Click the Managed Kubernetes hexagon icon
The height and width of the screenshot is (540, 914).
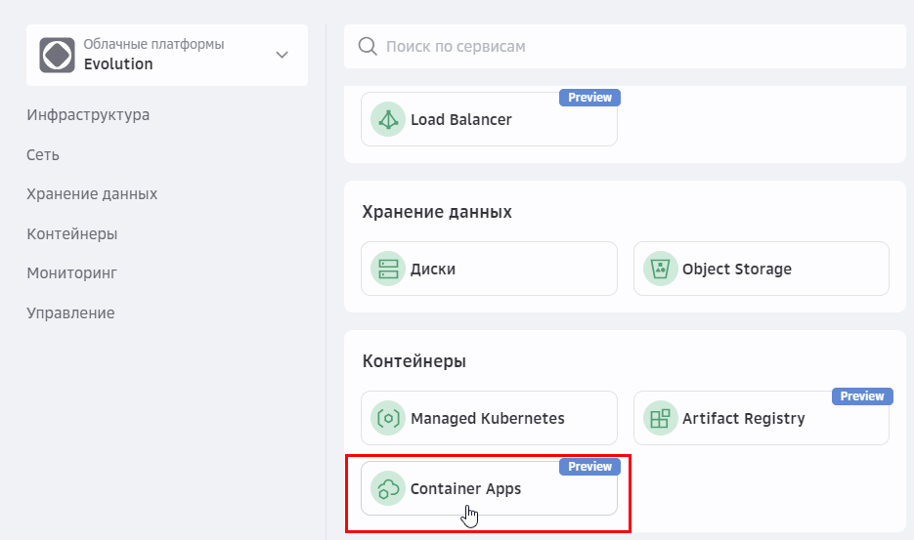(388, 418)
